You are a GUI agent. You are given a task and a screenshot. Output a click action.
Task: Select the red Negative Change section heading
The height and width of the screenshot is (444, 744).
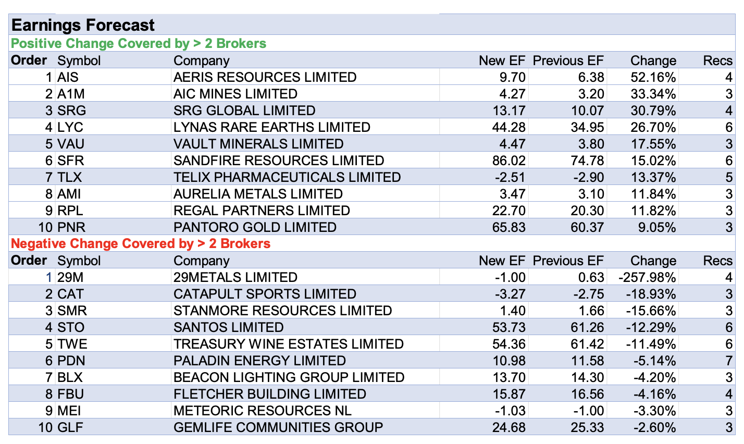[141, 243]
